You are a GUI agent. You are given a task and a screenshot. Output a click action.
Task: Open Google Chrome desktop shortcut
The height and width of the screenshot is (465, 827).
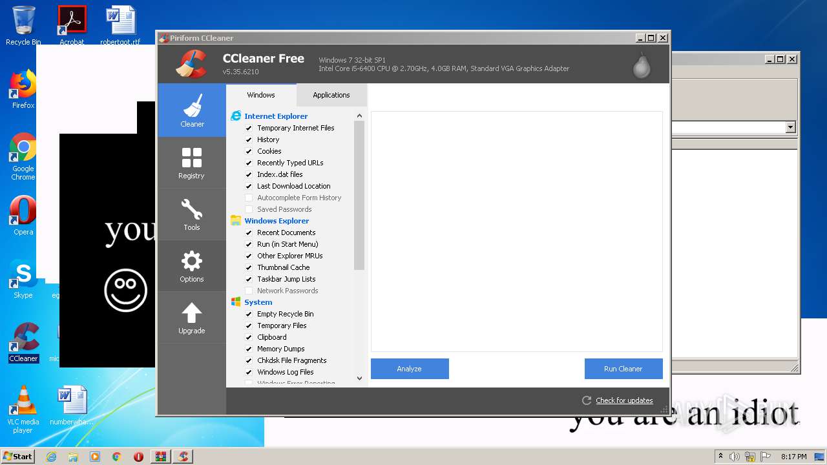tap(23, 156)
